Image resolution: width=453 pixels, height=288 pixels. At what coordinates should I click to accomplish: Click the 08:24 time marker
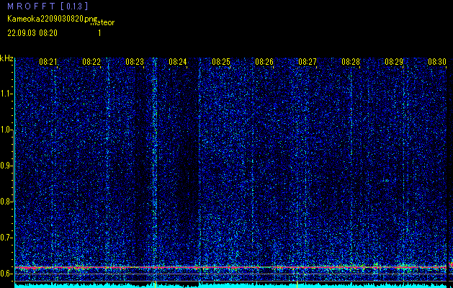pyautogui.click(x=178, y=61)
